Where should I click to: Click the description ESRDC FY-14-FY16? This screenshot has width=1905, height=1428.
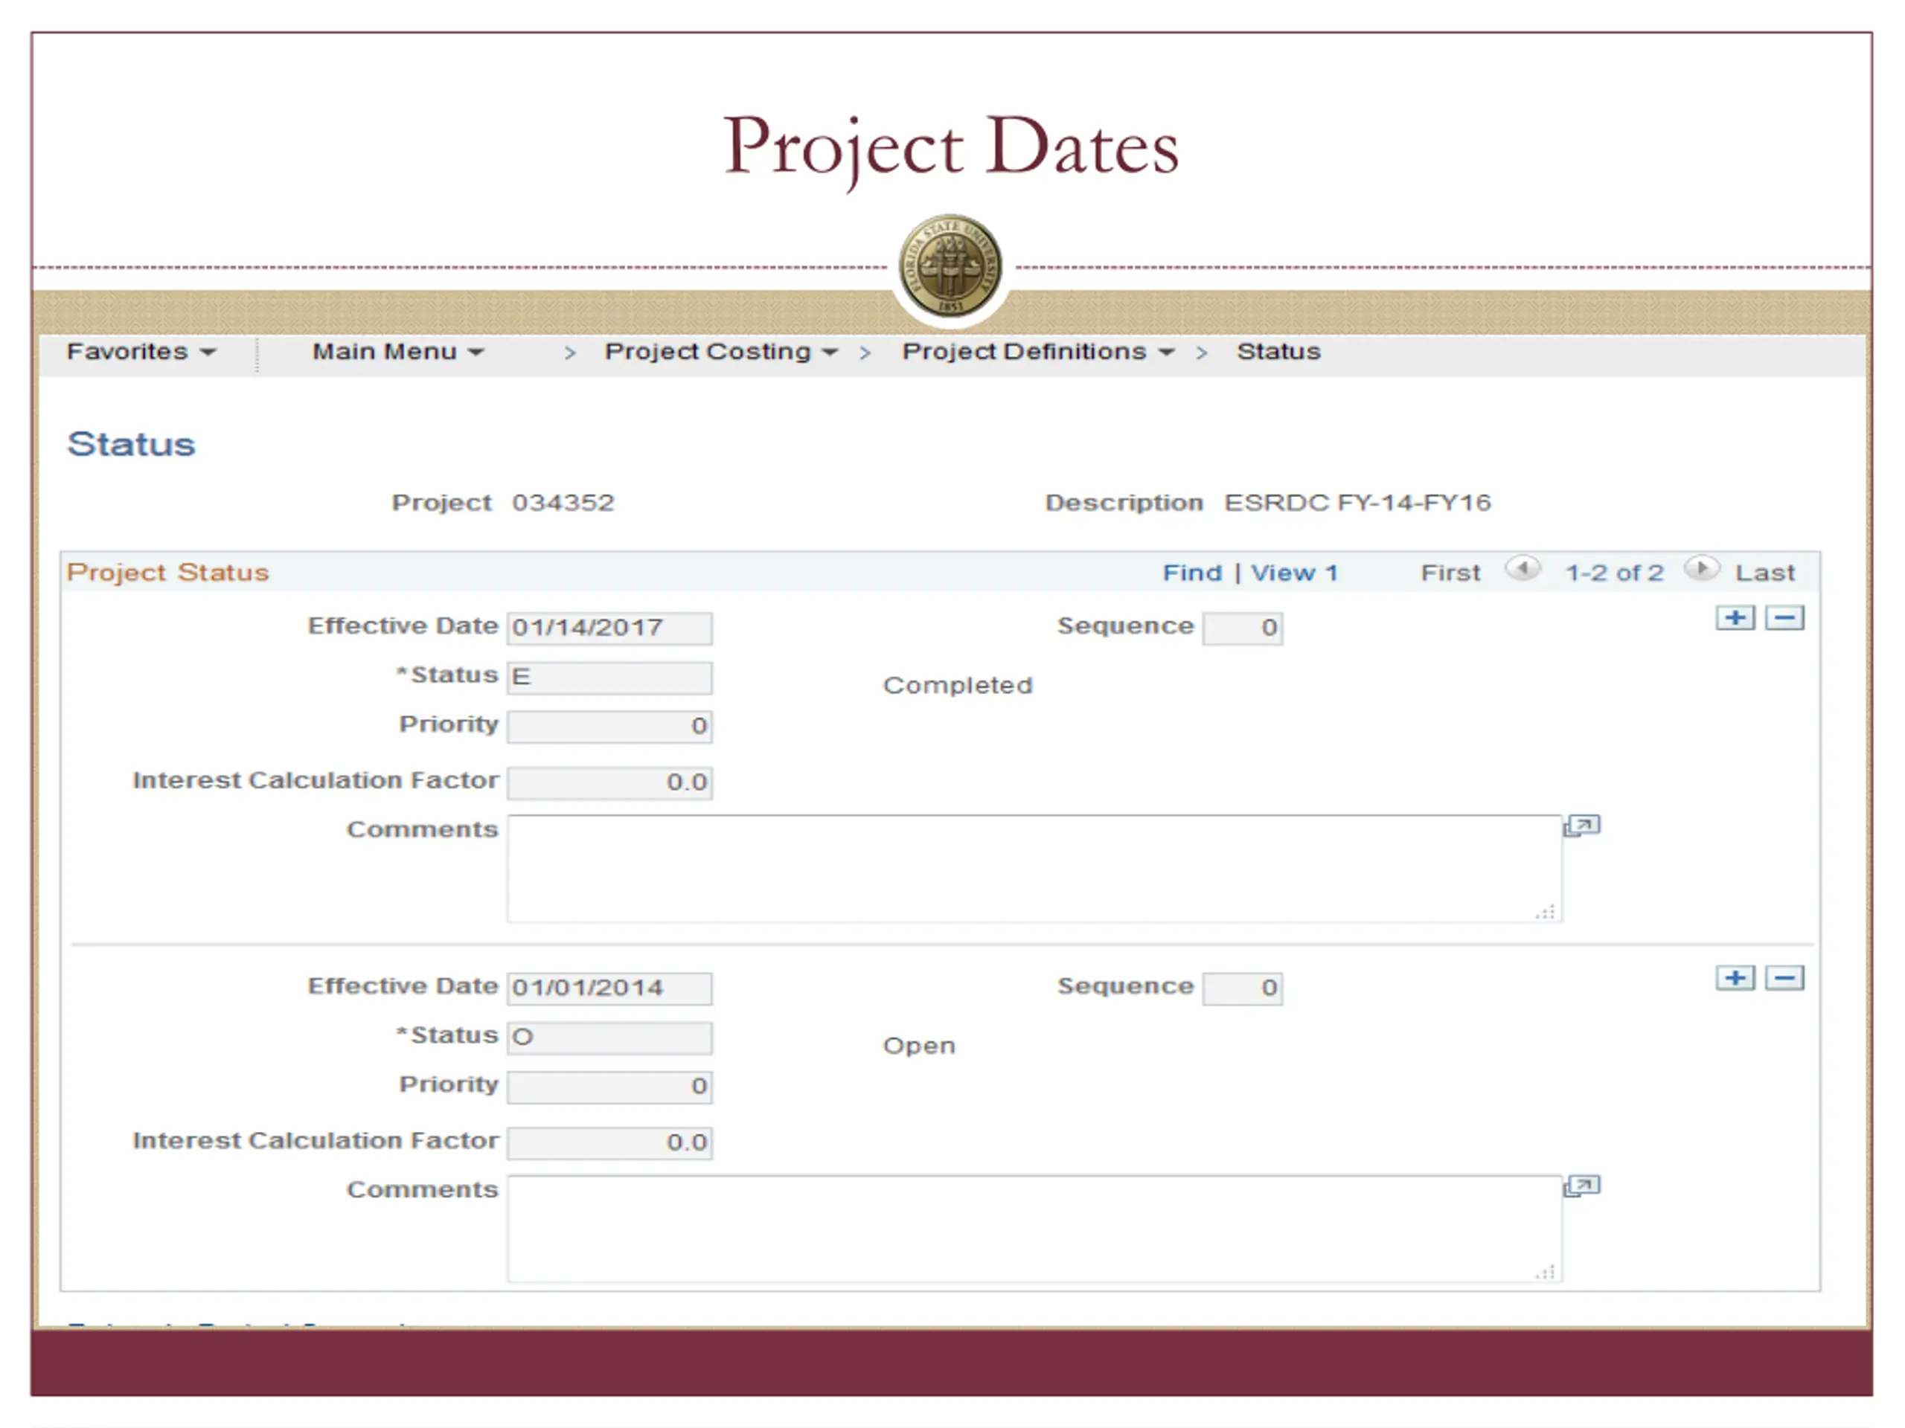[x=1357, y=503]
